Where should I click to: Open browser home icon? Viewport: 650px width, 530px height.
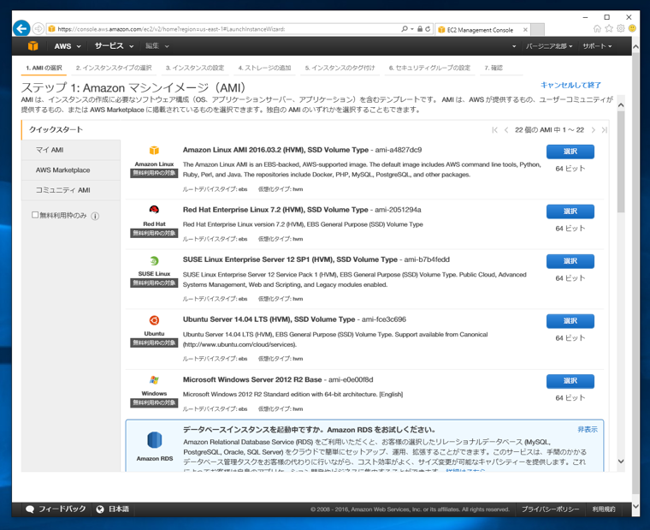coord(597,28)
